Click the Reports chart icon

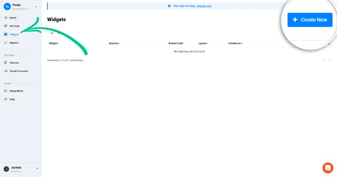tap(6, 43)
